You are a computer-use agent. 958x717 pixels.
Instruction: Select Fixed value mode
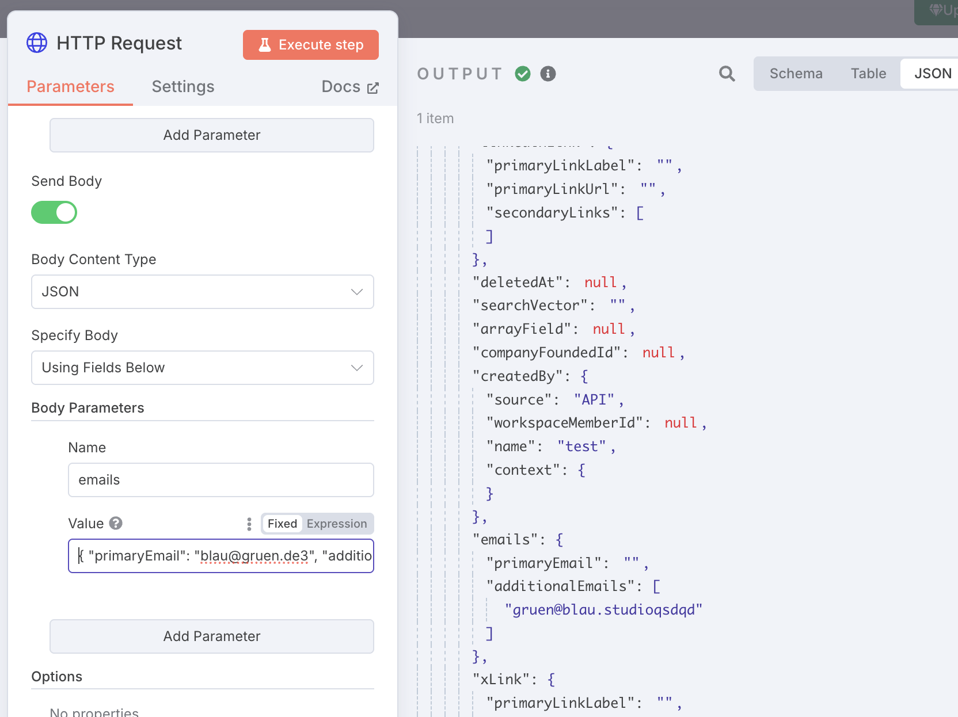282,524
